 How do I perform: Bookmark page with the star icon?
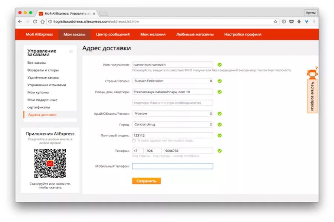click(x=275, y=22)
